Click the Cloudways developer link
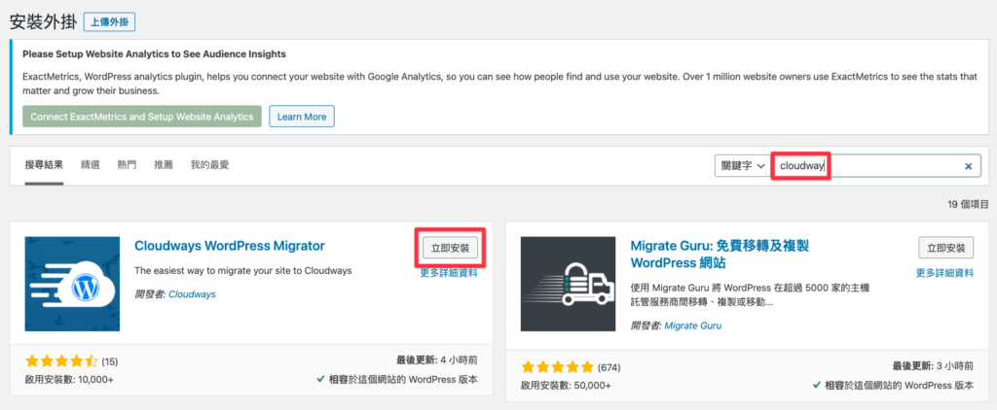This screenshot has width=997, height=410. point(192,294)
